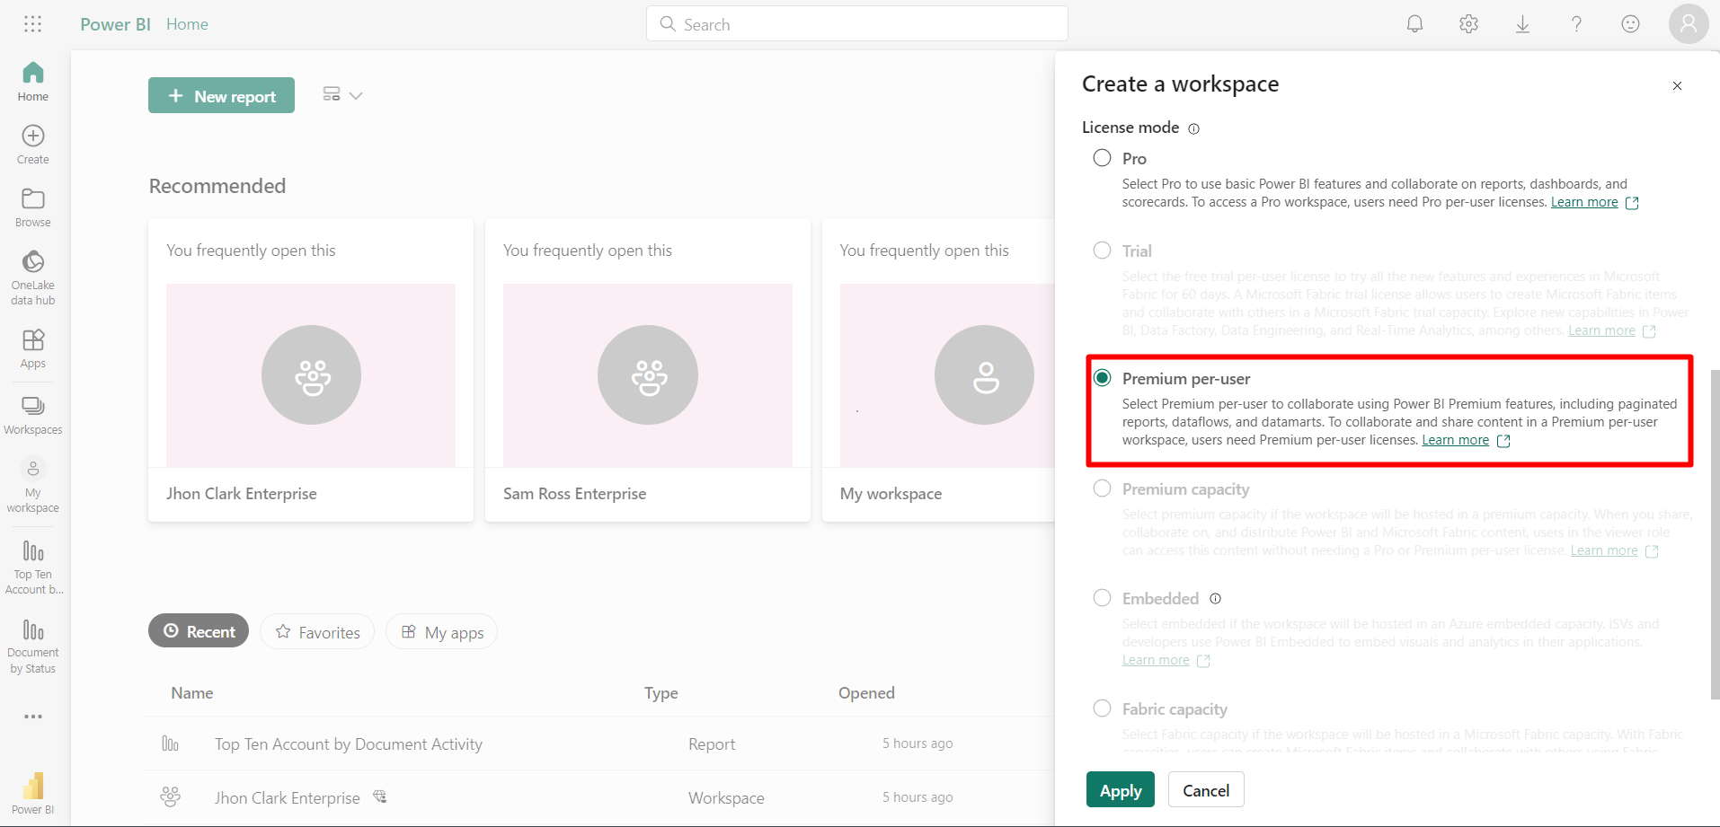Click the report icon in the Top Ten Account row
The image size is (1720, 827).
[170, 743]
